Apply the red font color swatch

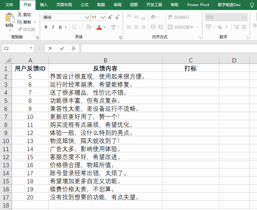click(x=99, y=27)
